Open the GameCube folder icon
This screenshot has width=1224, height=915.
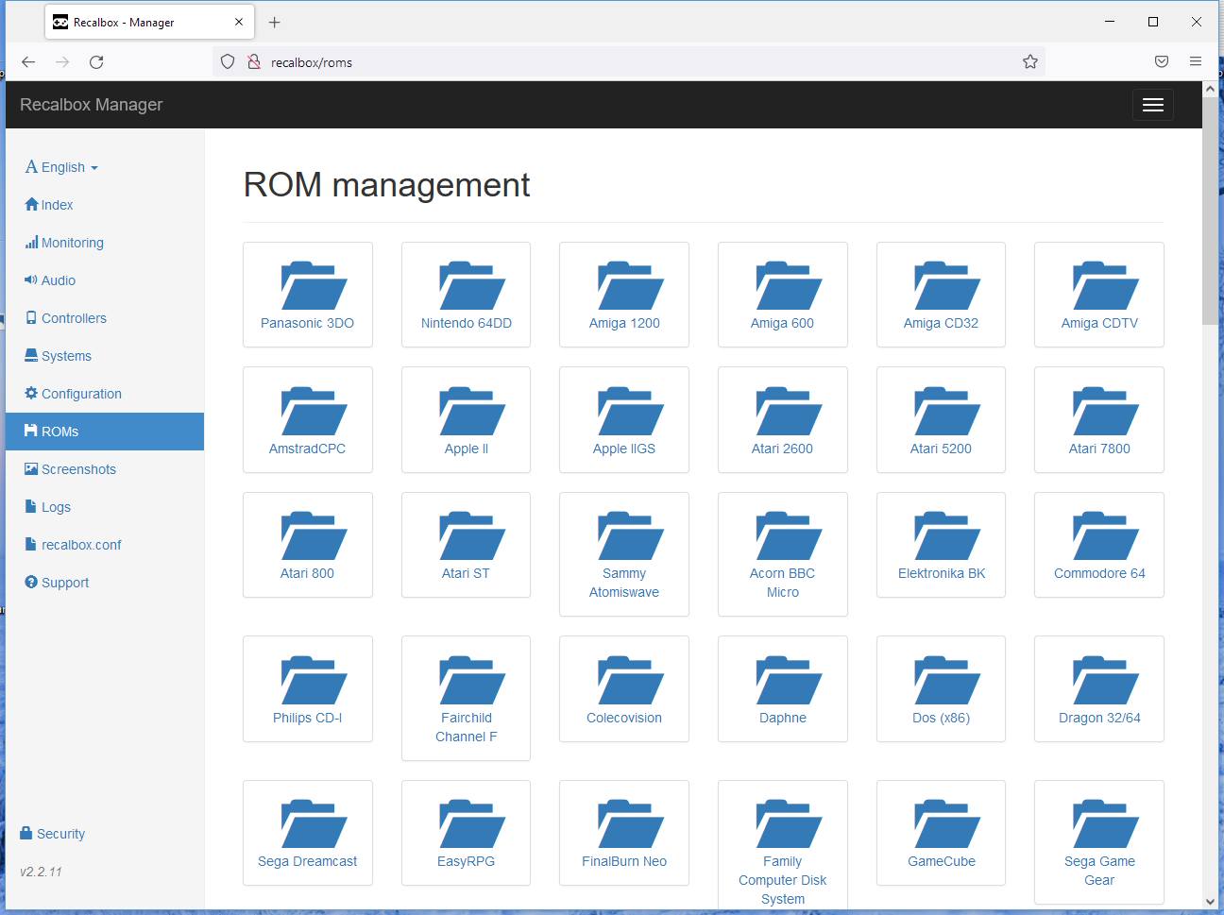pos(947,823)
